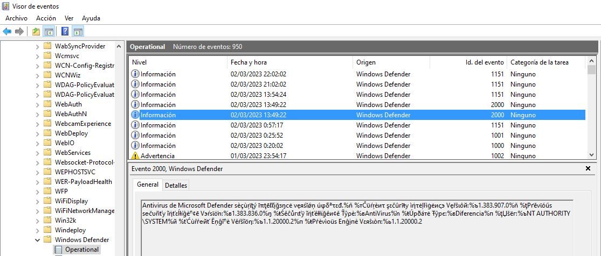Image resolution: width=601 pixels, height=256 pixels.
Task: Expand the Win32k tree node
Action: pos(37,221)
